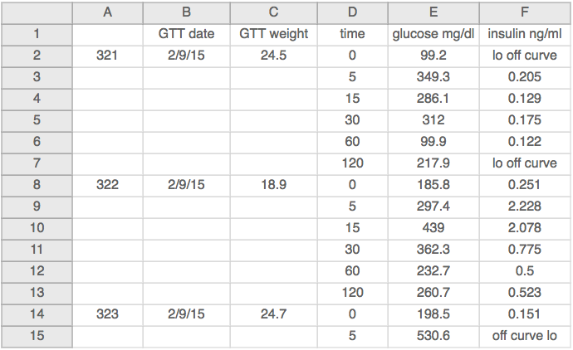
Task: Click the 'off curve lo' cell
Action: (x=524, y=336)
